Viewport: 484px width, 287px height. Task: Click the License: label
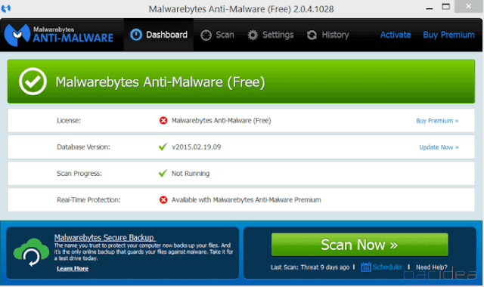tap(69, 121)
